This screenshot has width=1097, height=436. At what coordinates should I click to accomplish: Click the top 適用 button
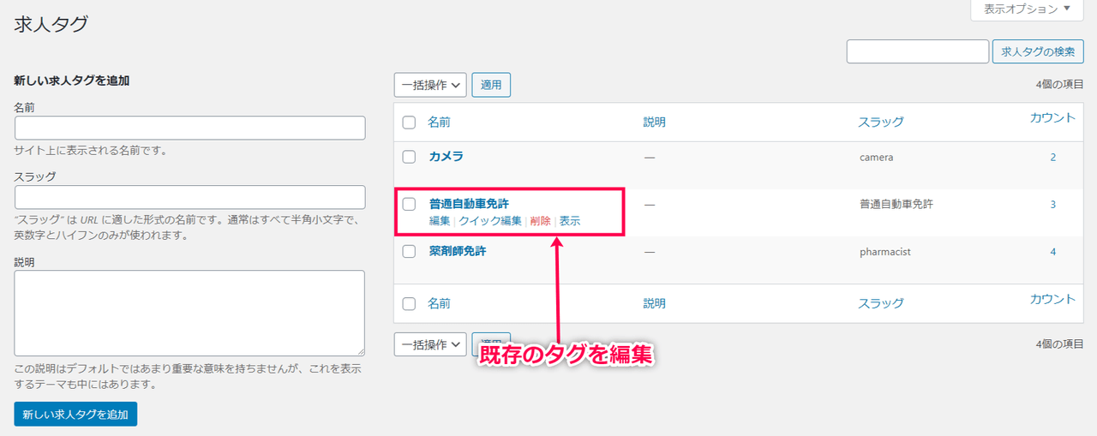click(491, 85)
